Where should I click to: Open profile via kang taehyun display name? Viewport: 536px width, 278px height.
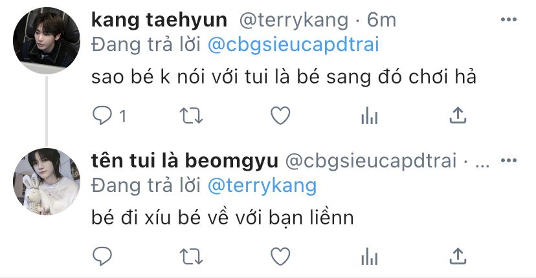pos(159,20)
